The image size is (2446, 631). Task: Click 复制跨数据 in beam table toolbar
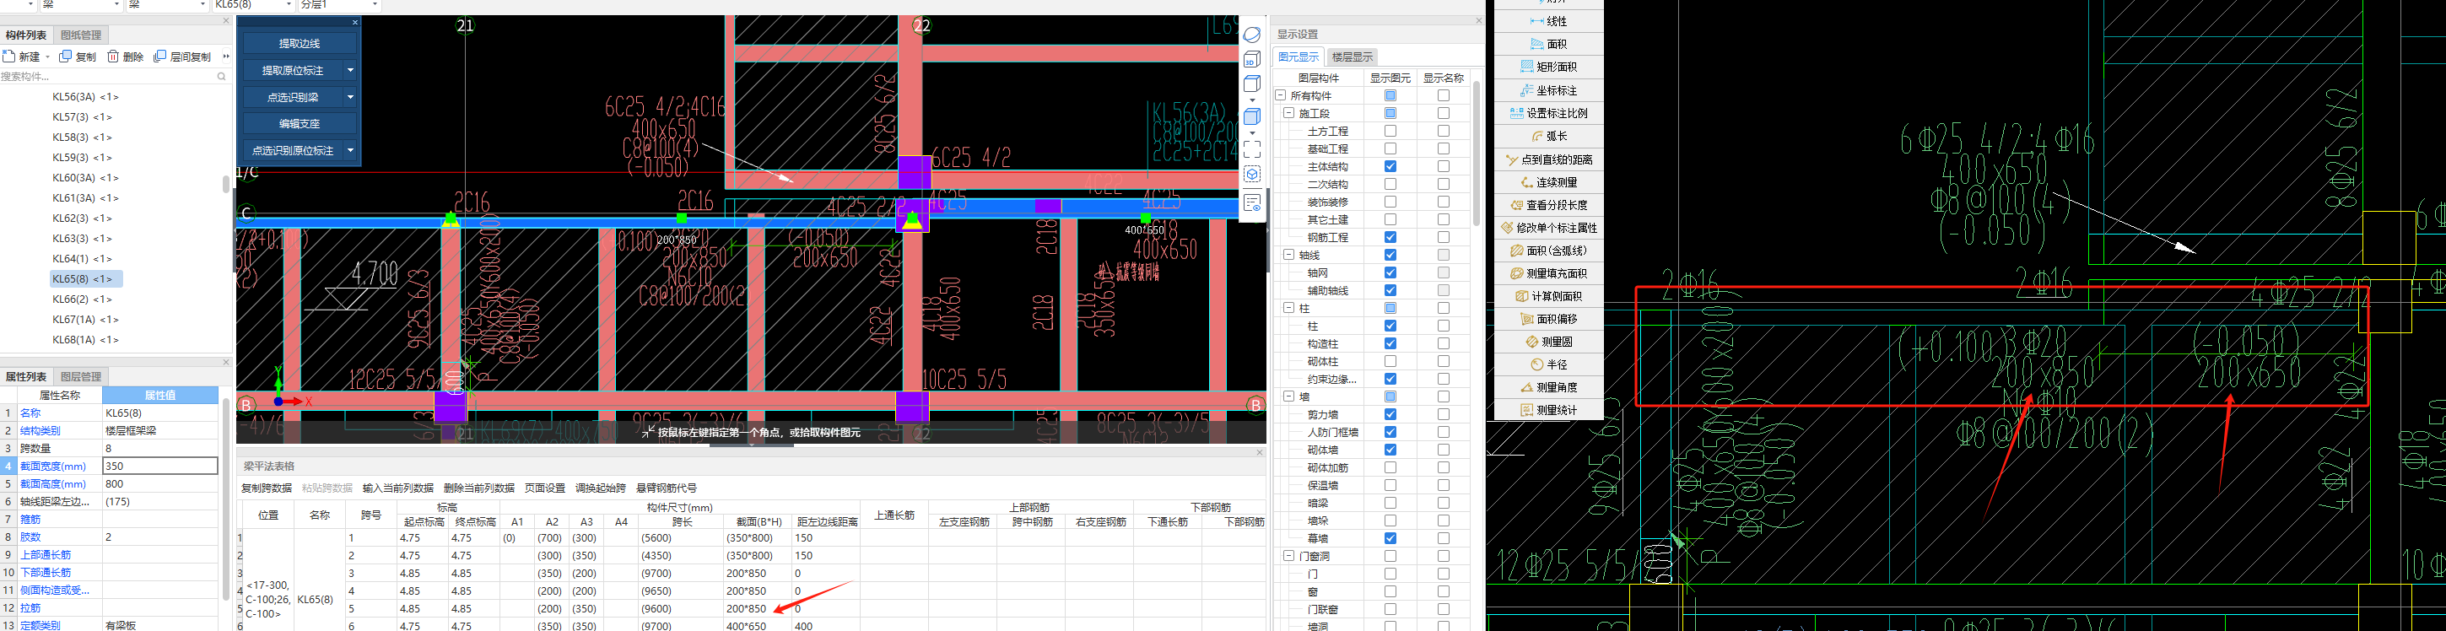point(266,488)
